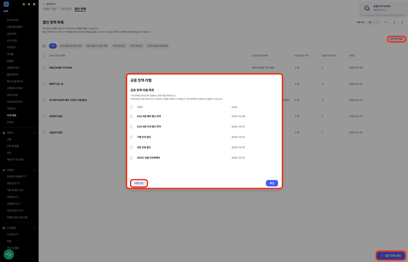The width and height of the screenshot is (408, 262).
Task: Check the '25년 9월 해외 할인 정책' label checkbox
Action: (132, 116)
